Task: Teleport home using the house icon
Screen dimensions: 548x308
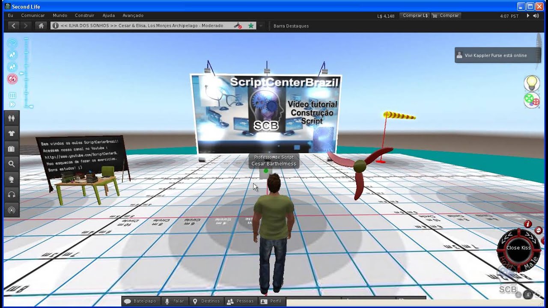Action: (x=41, y=26)
